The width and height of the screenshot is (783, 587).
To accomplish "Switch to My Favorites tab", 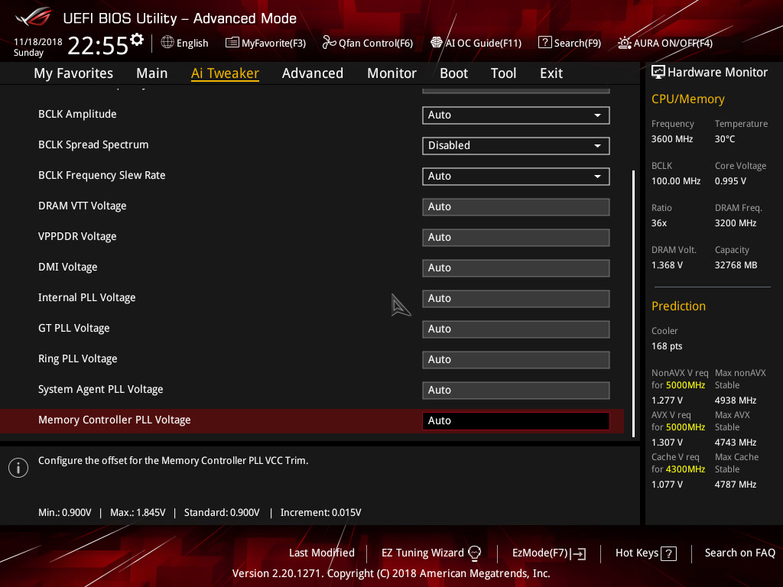I will 73,73.
